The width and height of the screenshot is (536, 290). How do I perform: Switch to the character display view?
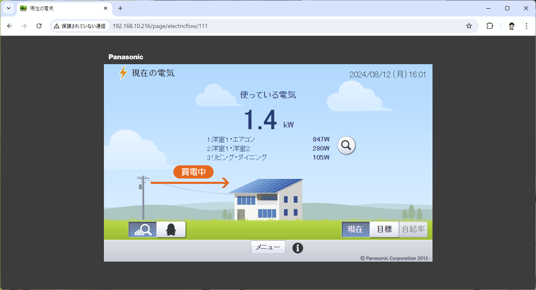click(171, 230)
